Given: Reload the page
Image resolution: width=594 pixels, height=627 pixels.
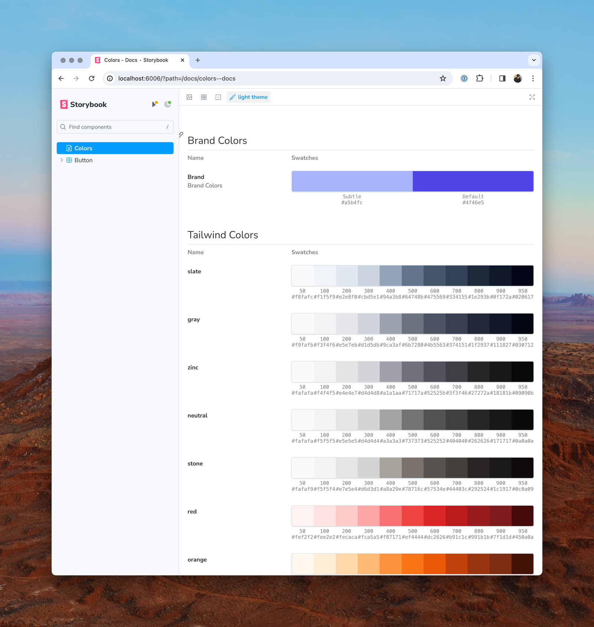Looking at the screenshot, I should (92, 78).
